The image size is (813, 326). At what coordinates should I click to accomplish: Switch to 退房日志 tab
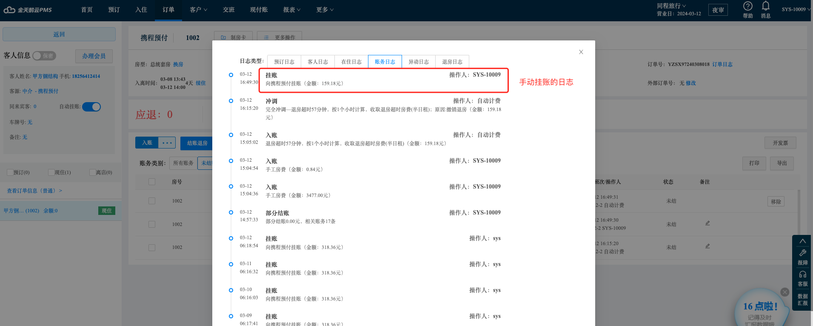(x=452, y=62)
